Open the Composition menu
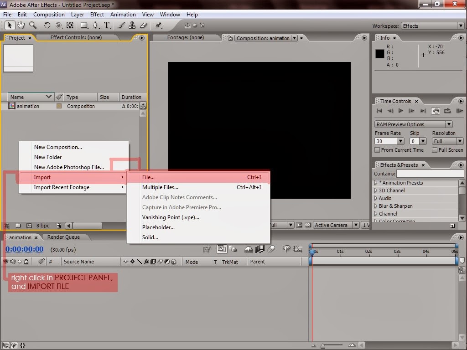This screenshot has height=350, width=467. pos(49,14)
